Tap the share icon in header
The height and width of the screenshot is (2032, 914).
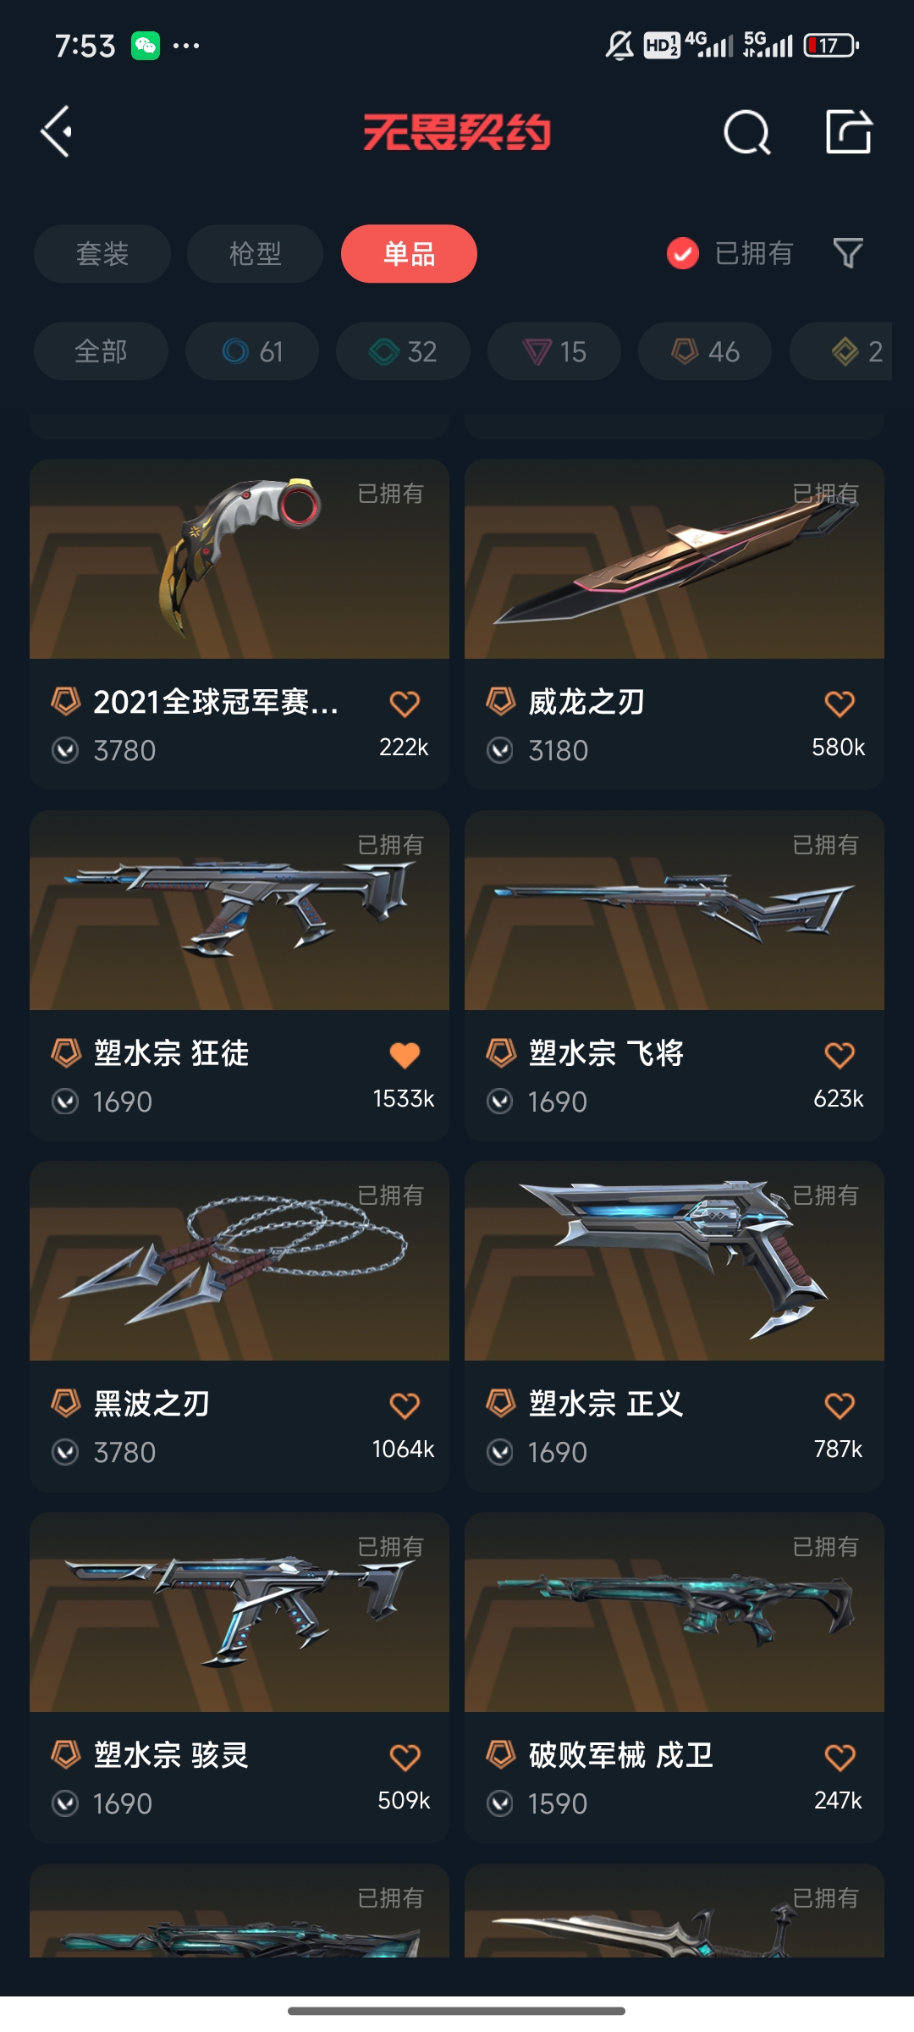[849, 132]
